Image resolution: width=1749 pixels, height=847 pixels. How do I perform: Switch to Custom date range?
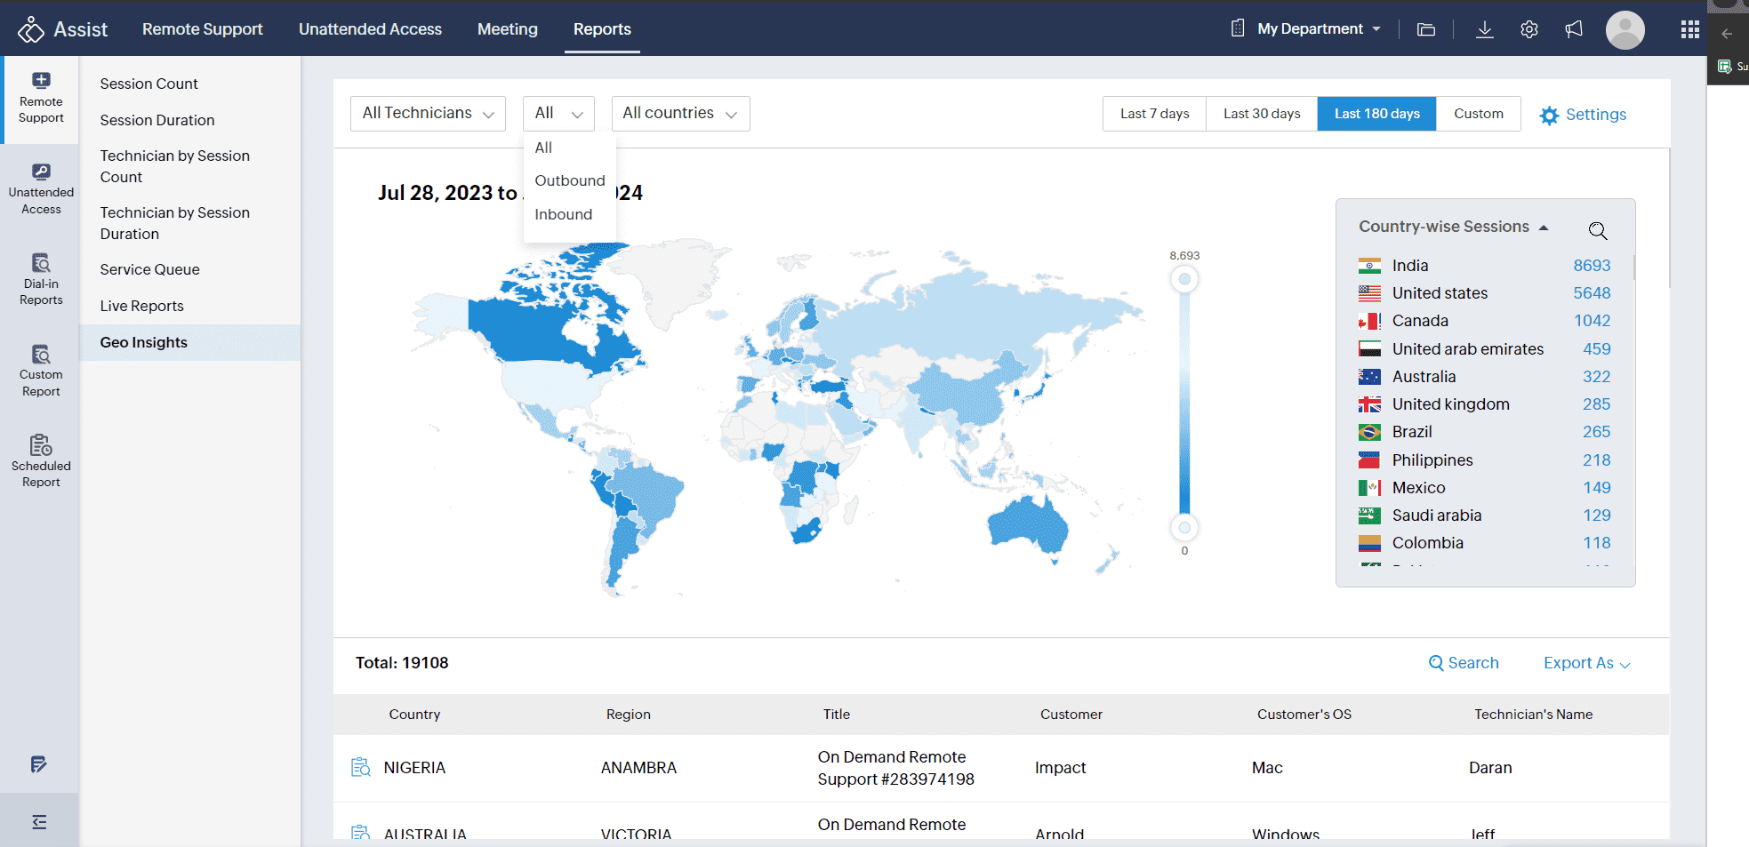[x=1478, y=114]
